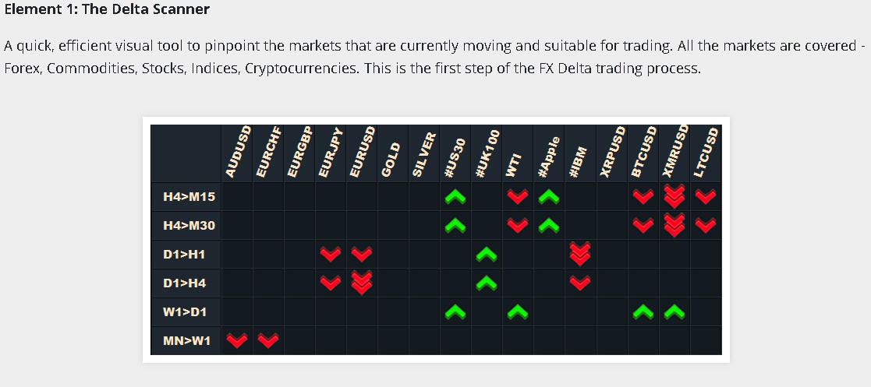The image size is (871, 387).
Task: Click red down arrow for WTI in H4>M30 row
Action: 518,226
